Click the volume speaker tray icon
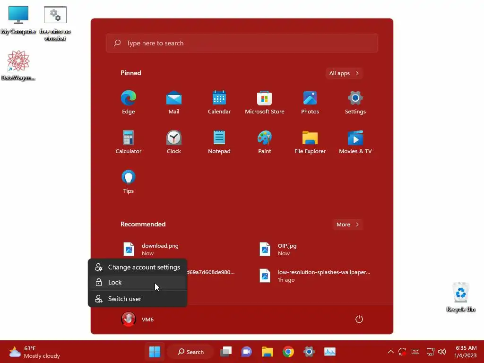This screenshot has width=484, height=363. tap(442, 352)
